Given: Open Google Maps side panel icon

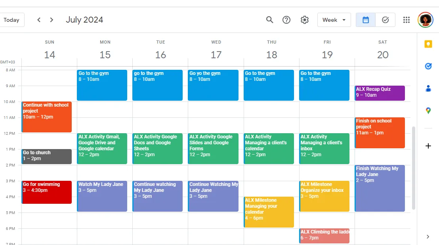Looking at the screenshot, I should (428, 111).
